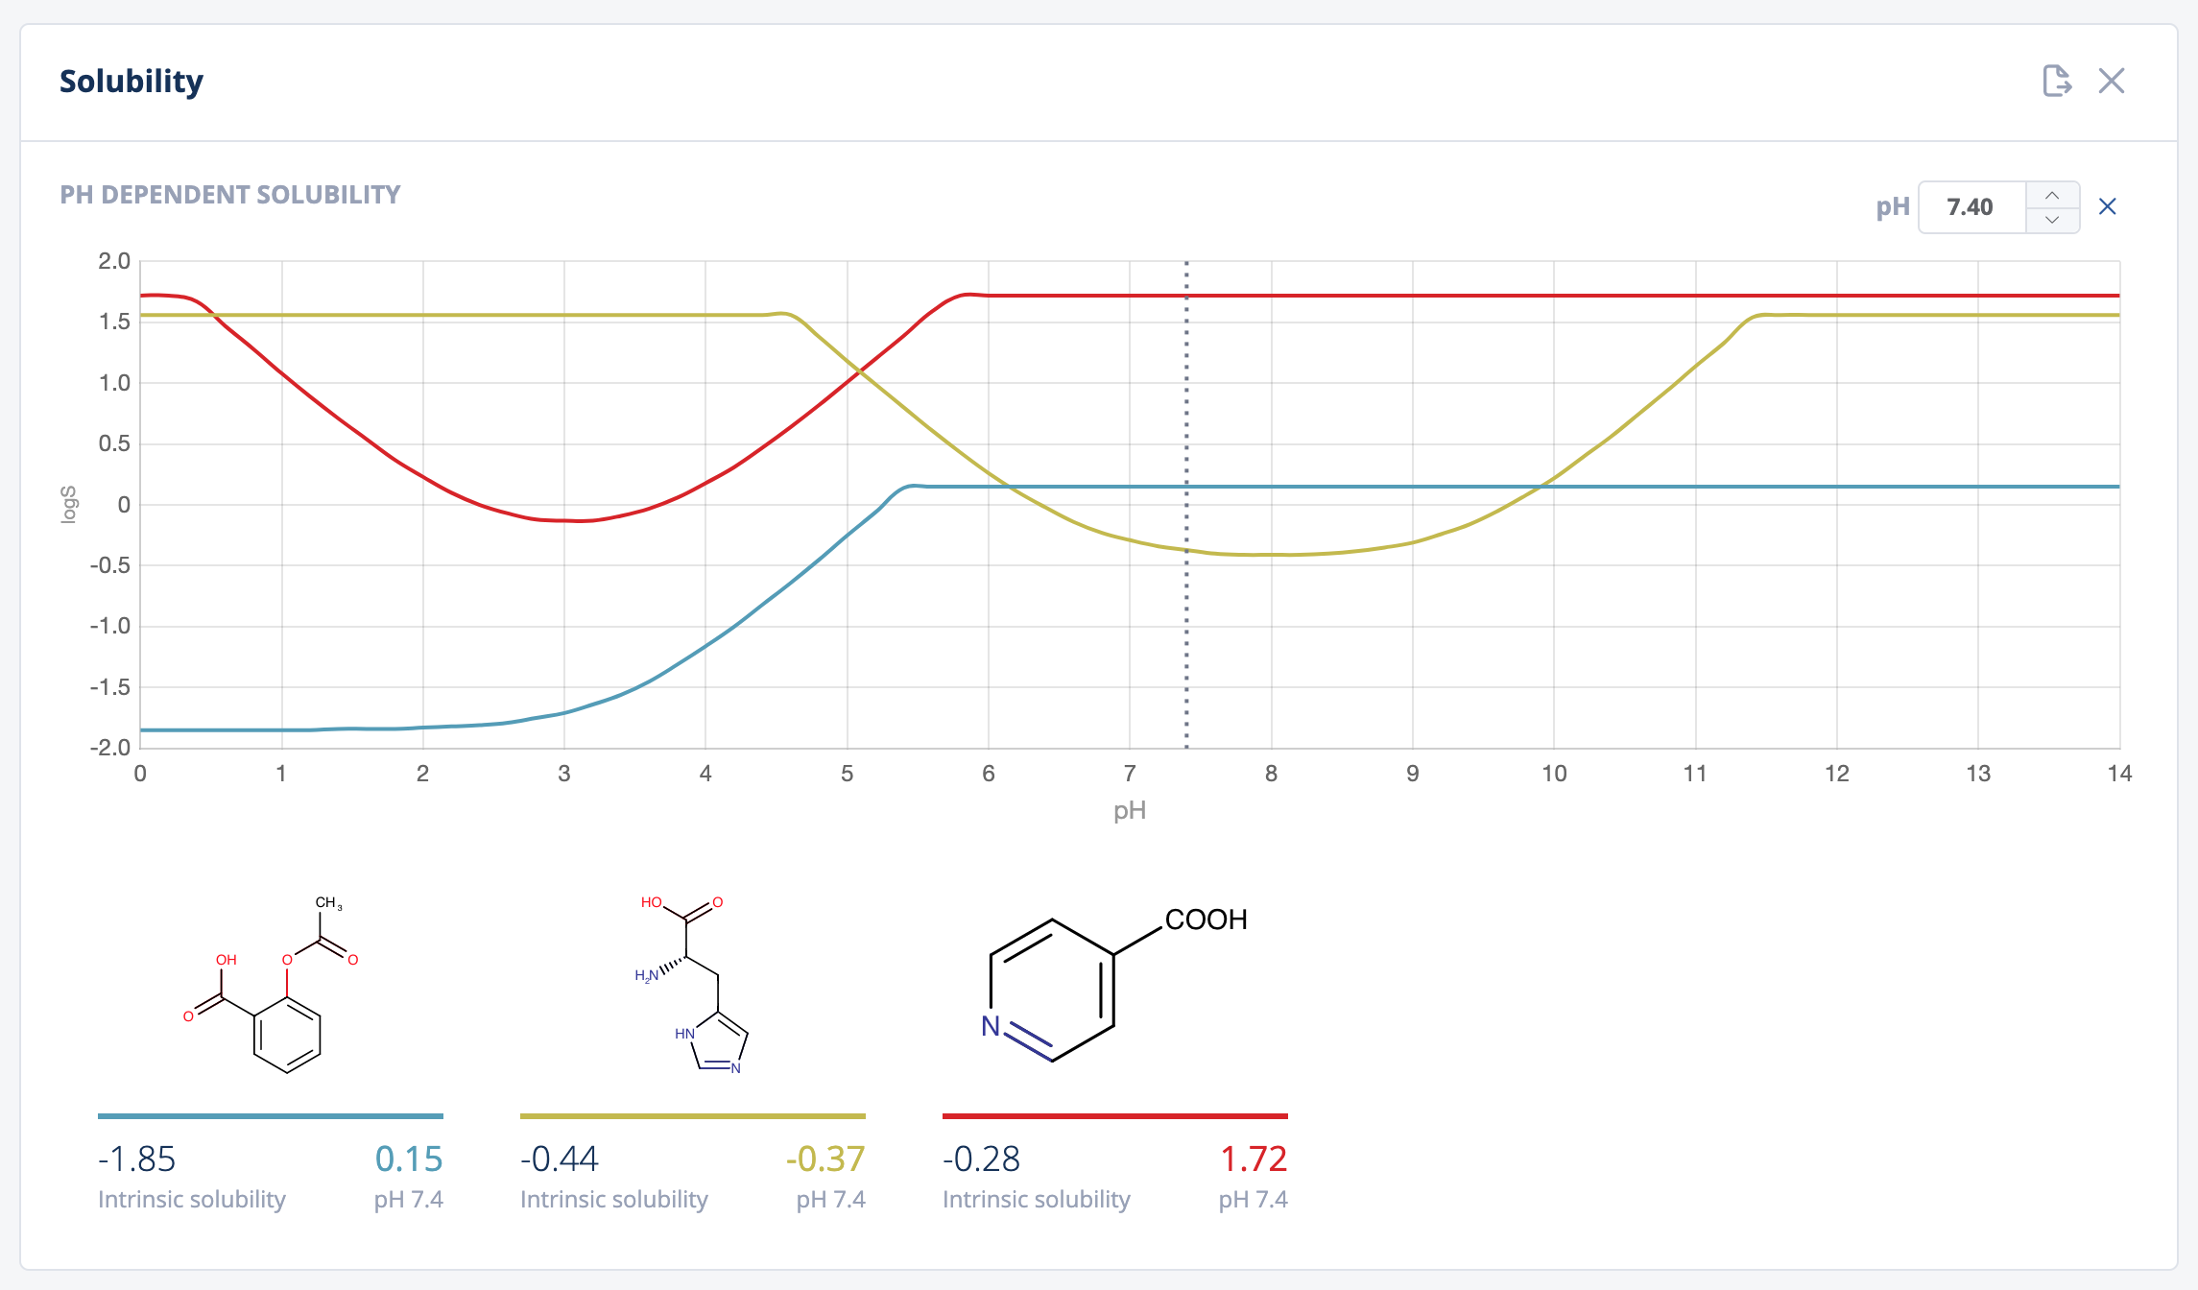Increase pH value with up arrow
The width and height of the screenshot is (2198, 1290).
[x=2052, y=195]
